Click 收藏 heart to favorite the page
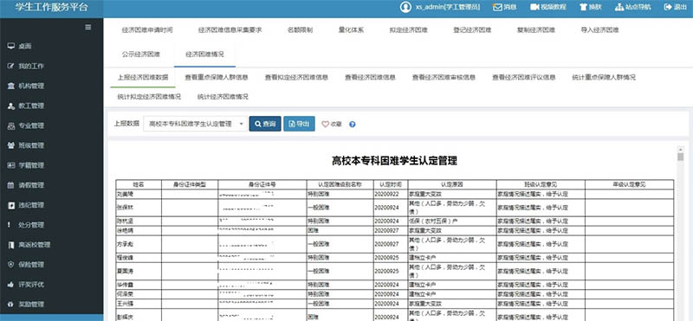 click(332, 125)
